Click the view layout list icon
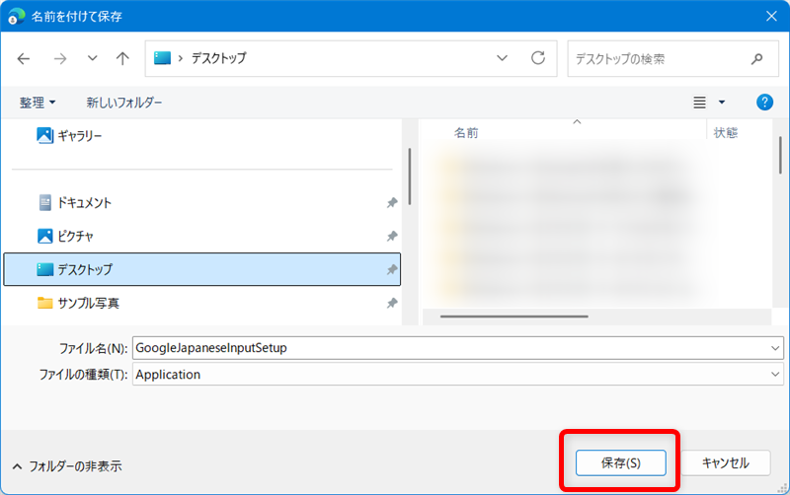This screenshot has width=790, height=495. pos(699,103)
